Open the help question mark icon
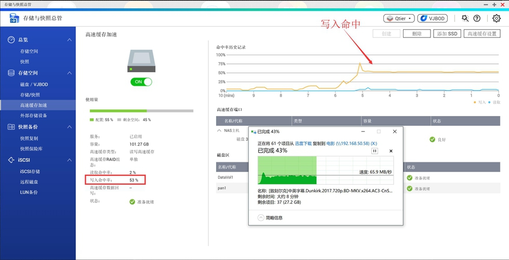The height and width of the screenshot is (260, 509). pos(477,19)
